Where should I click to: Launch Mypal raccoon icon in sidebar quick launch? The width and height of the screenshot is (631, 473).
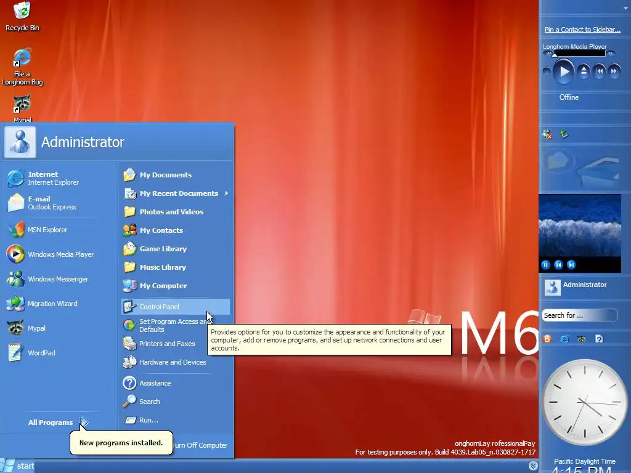click(582, 339)
